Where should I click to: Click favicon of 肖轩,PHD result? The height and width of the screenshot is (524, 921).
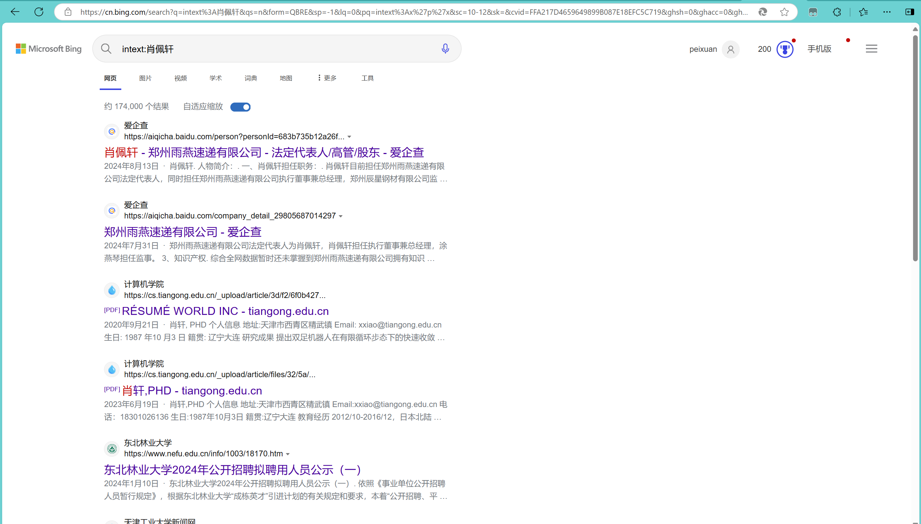pyautogui.click(x=112, y=369)
